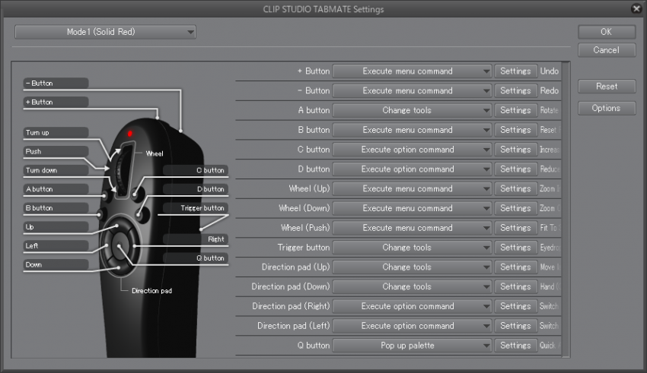647x373 pixels.
Task: Confirm settings with the OK button
Action: (606, 32)
